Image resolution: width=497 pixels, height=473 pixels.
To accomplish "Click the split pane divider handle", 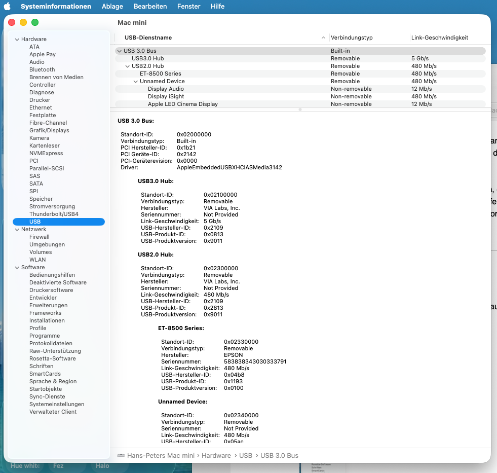I will 300,110.
